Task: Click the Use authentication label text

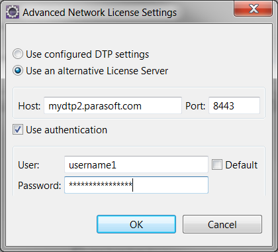Action: click(66, 130)
